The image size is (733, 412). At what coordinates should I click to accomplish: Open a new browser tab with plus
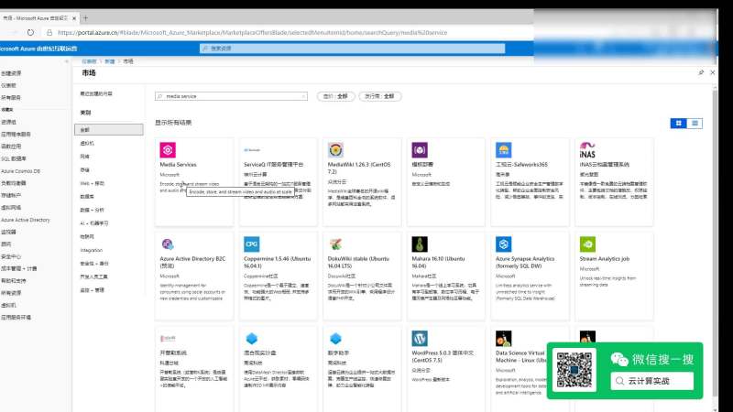click(x=85, y=18)
